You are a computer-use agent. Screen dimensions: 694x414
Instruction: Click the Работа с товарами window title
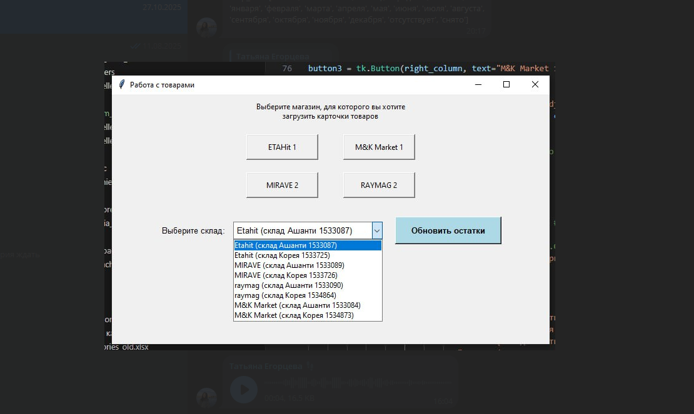pyautogui.click(x=162, y=85)
